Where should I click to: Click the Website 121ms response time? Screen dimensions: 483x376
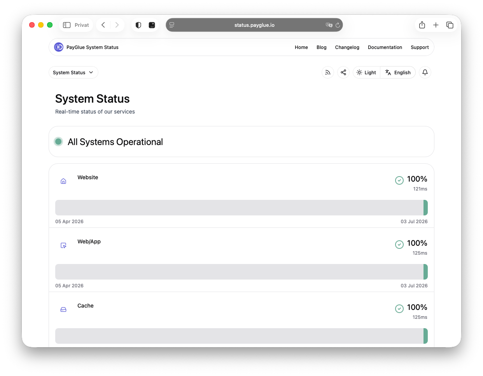[x=420, y=189]
